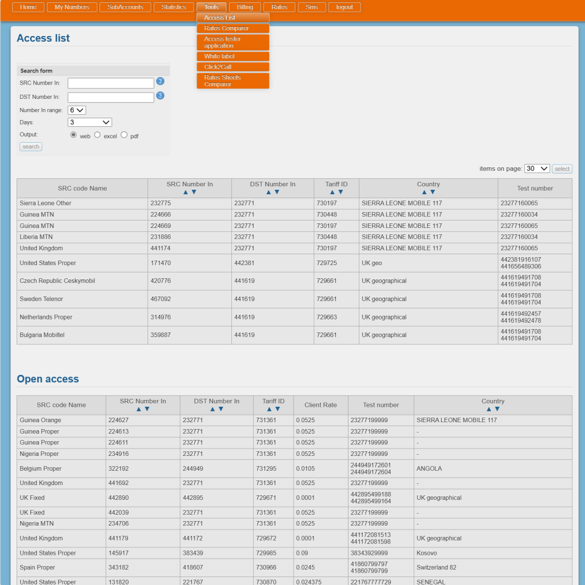Open DST Number In help icon
Screen dimensions: 585x585
click(160, 95)
